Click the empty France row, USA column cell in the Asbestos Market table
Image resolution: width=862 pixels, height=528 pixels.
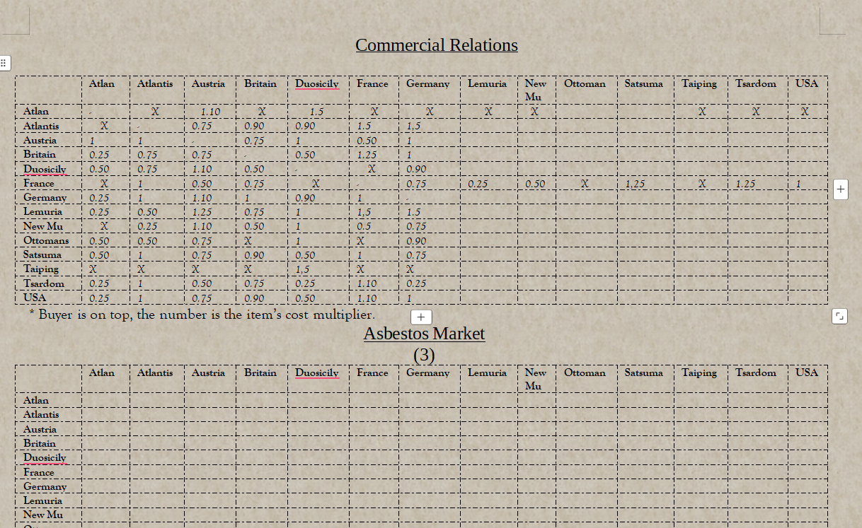coord(808,472)
